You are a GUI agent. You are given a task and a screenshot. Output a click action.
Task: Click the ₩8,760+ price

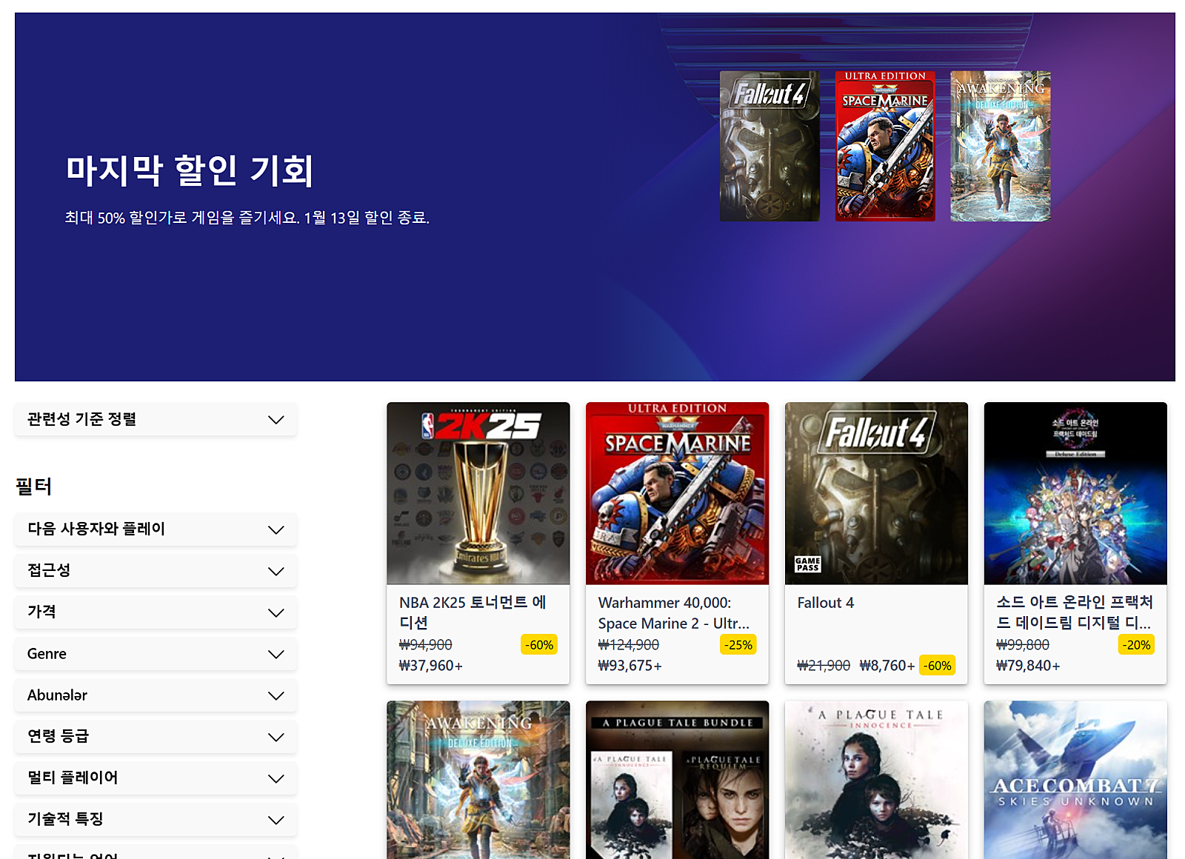pyautogui.click(x=887, y=666)
